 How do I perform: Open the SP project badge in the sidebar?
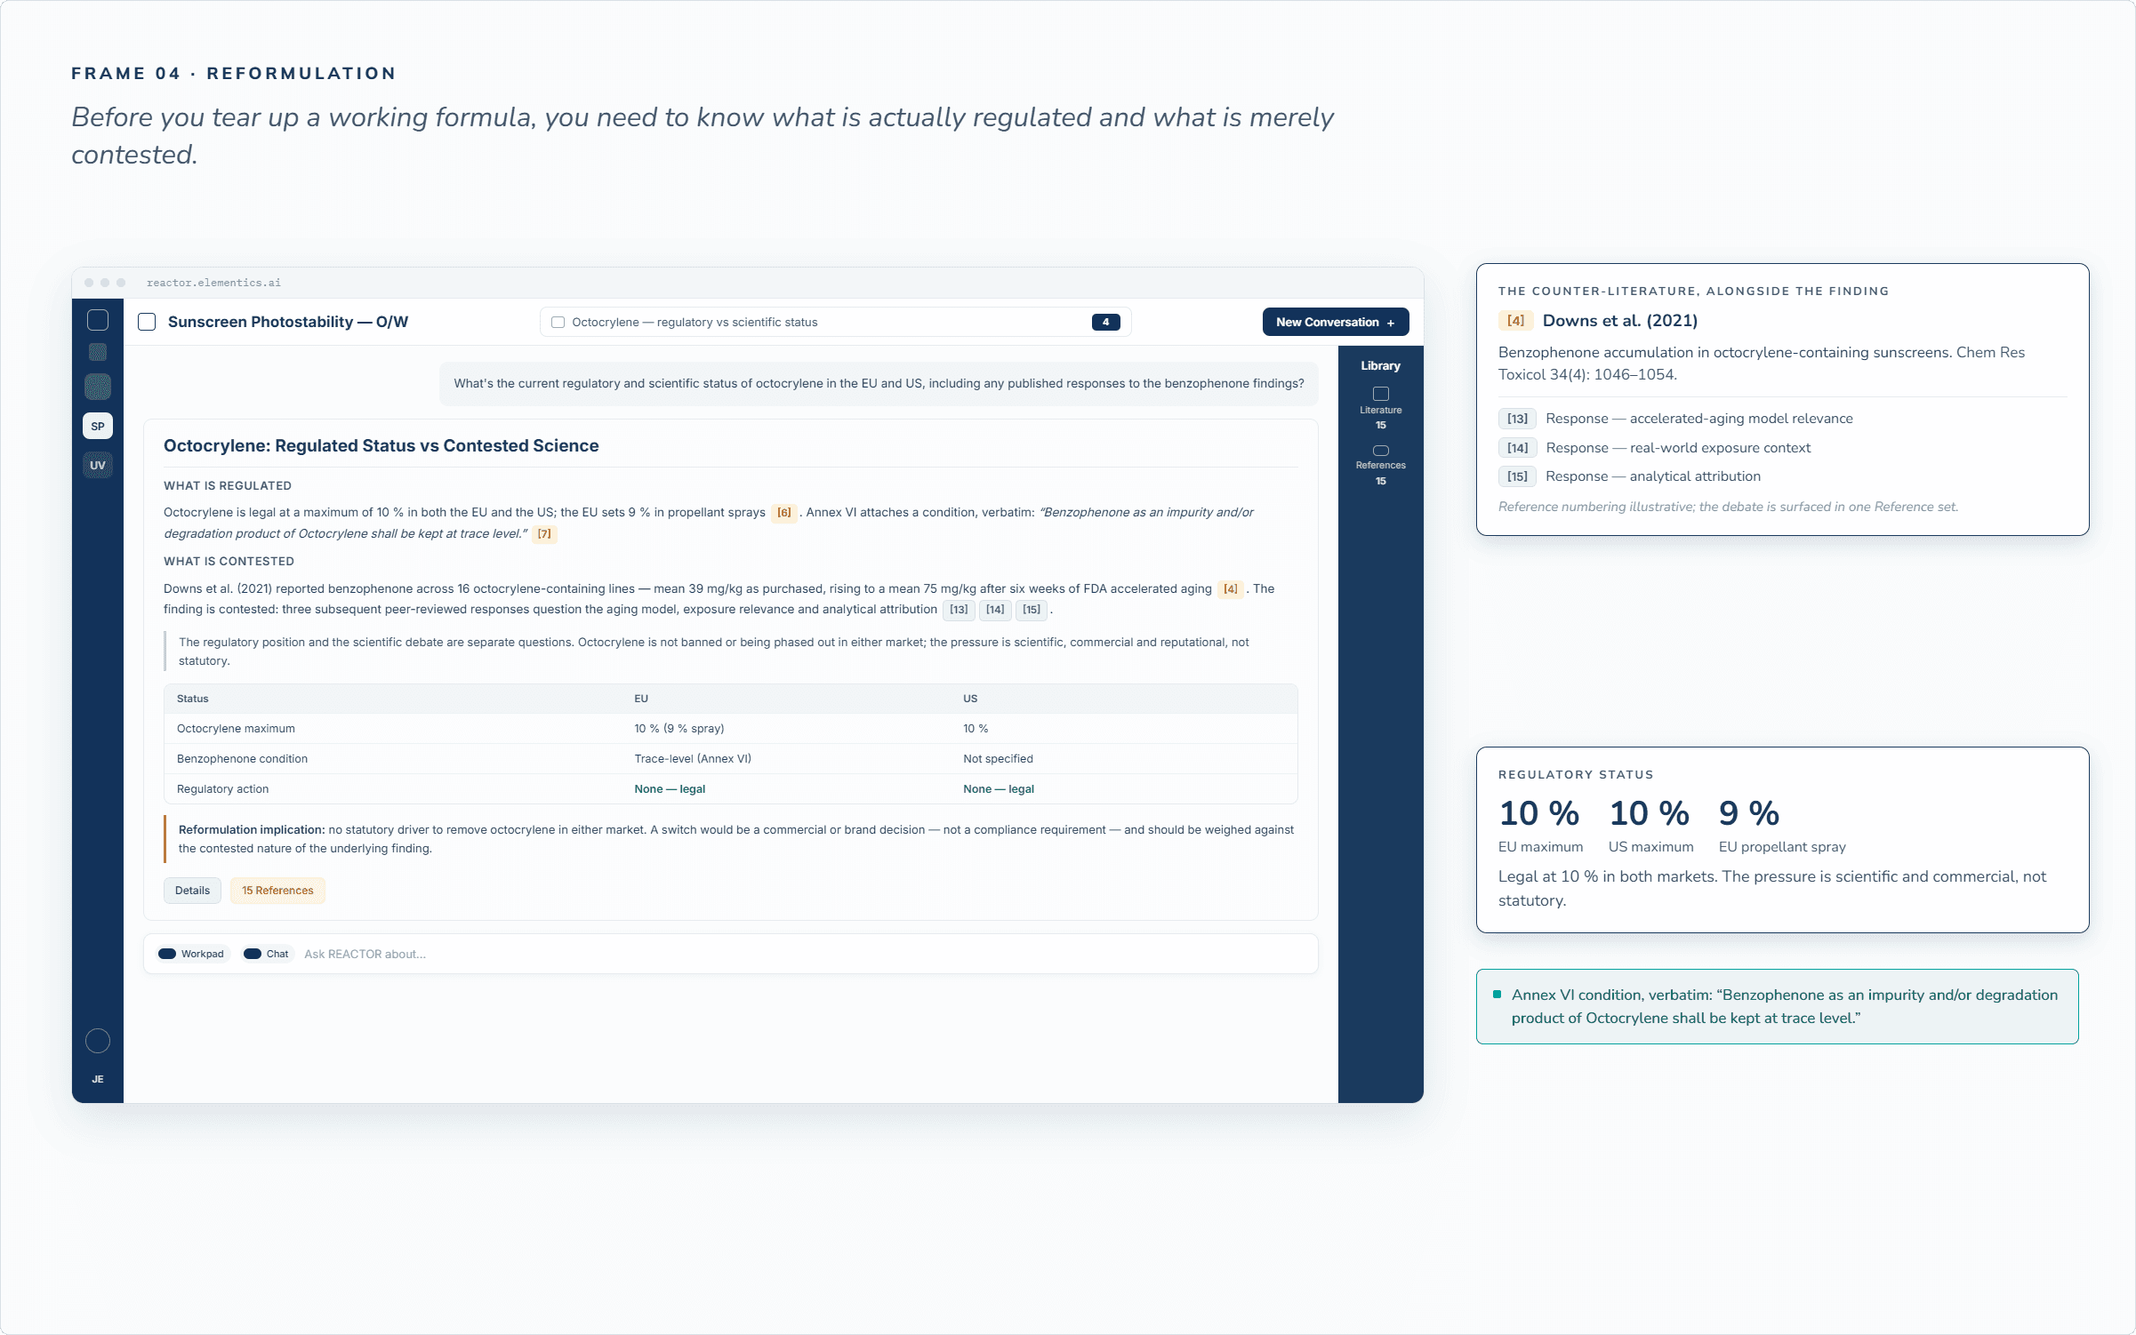[x=98, y=426]
